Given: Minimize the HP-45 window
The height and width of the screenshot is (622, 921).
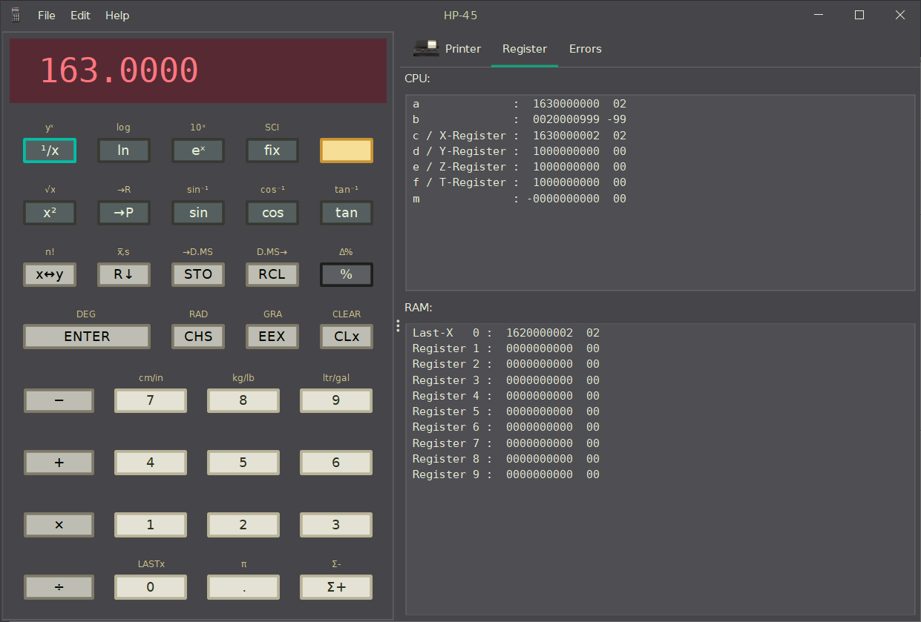Looking at the screenshot, I should pos(819,15).
